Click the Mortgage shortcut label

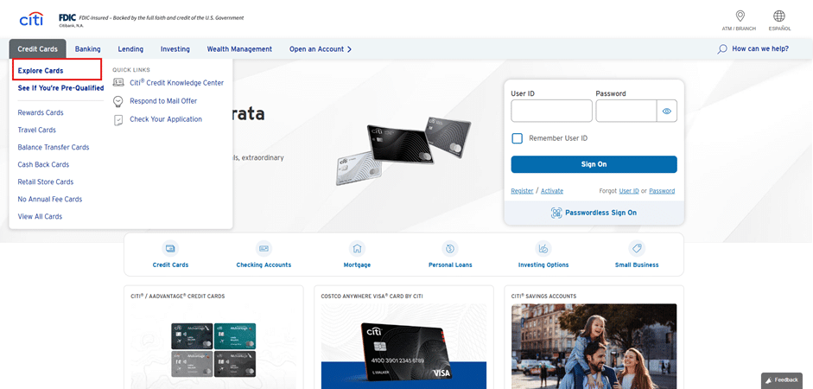click(x=357, y=265)
